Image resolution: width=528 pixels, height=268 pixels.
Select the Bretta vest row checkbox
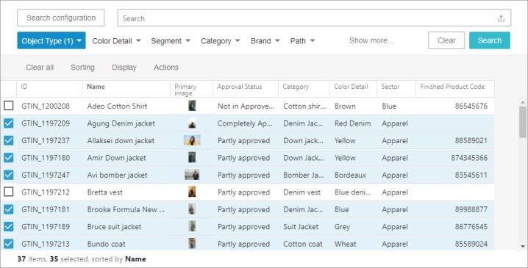click(8, 192)
